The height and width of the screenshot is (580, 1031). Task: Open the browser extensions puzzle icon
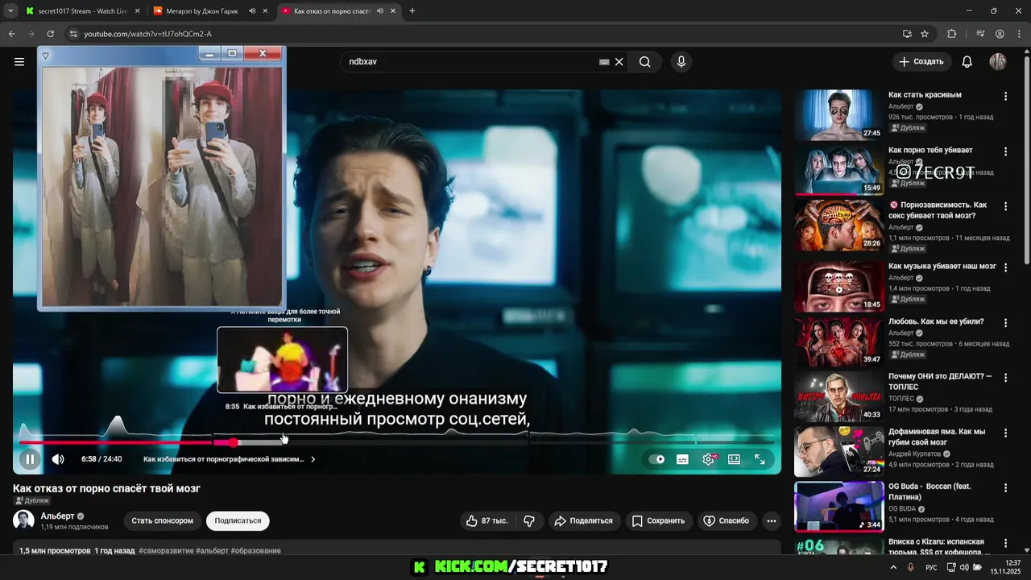[x=952, y=34]
